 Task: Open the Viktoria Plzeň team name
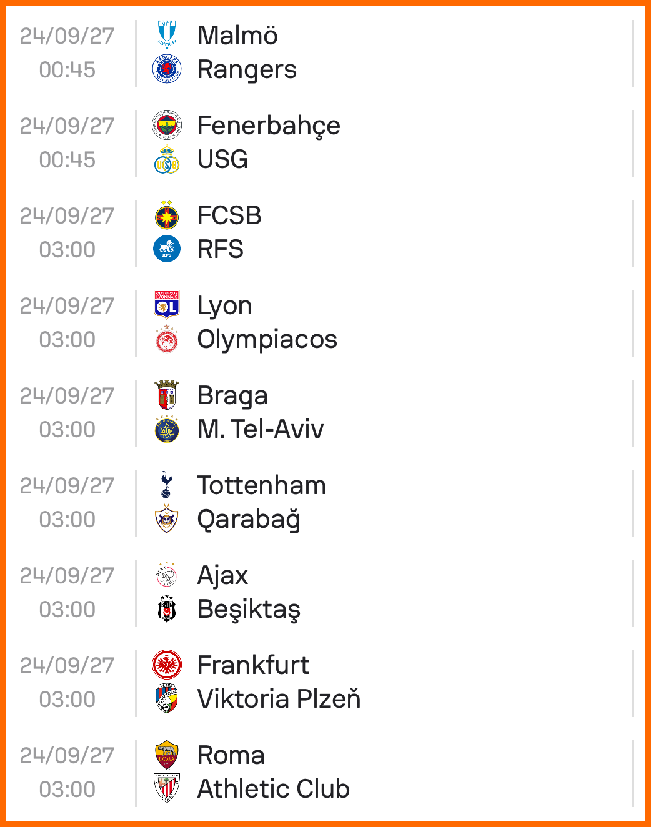[279, 699]
